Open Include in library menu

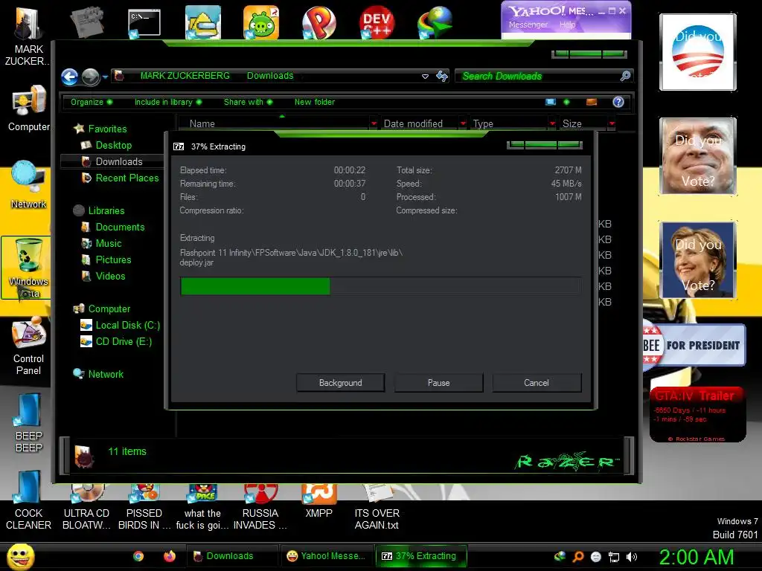[x=168, y=102]
